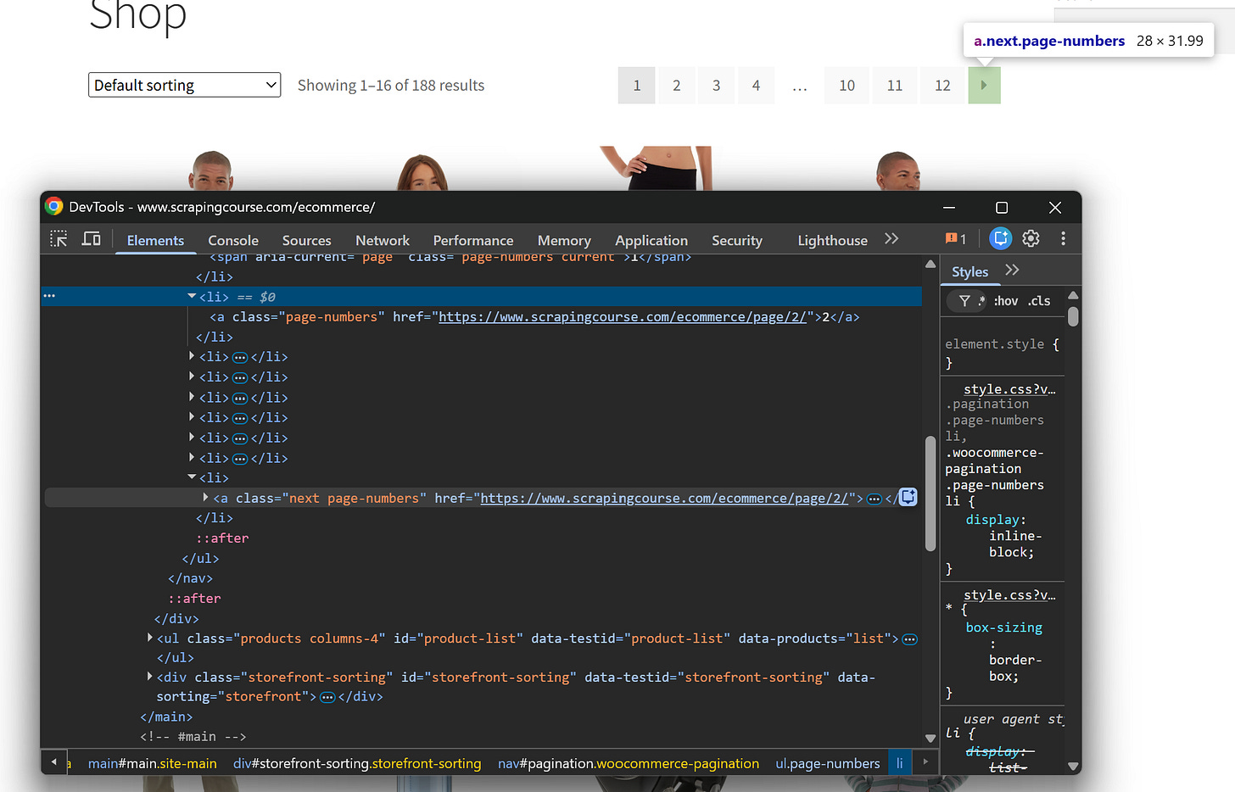The image size is (1235, 792).
Task: Click the page/2 href in page-numbers anchor
Action: [x=623, y=316]
